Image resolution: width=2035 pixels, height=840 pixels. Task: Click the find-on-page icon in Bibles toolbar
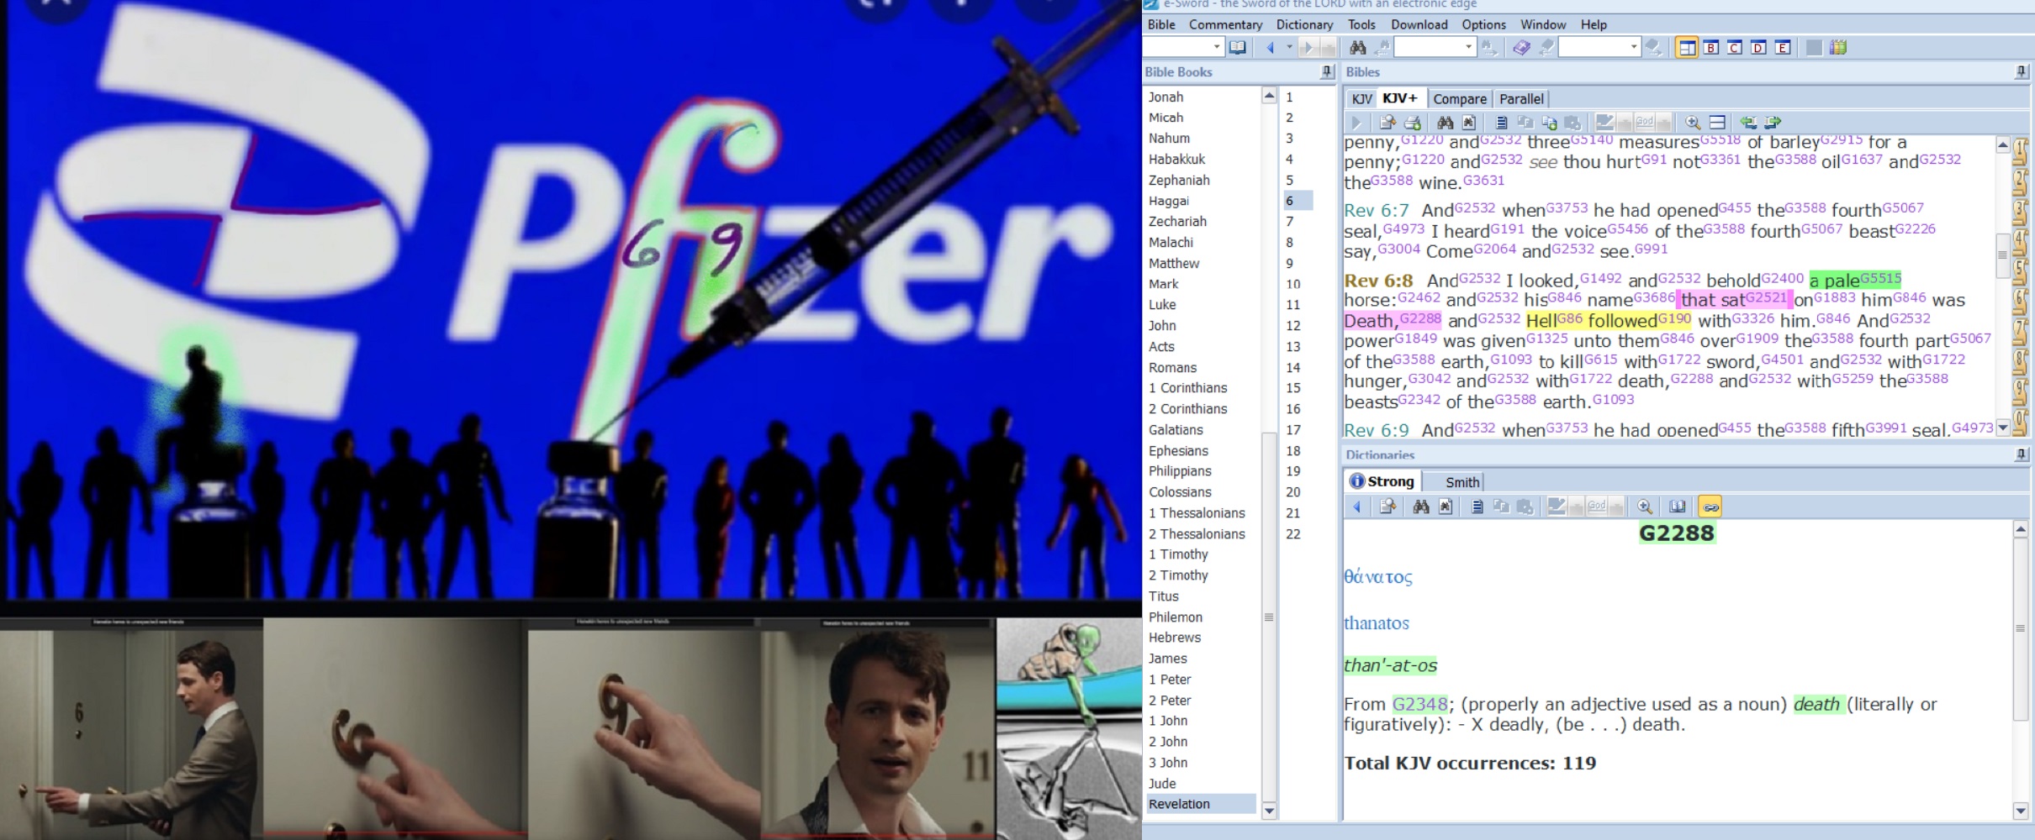(x=1468, y=123)
